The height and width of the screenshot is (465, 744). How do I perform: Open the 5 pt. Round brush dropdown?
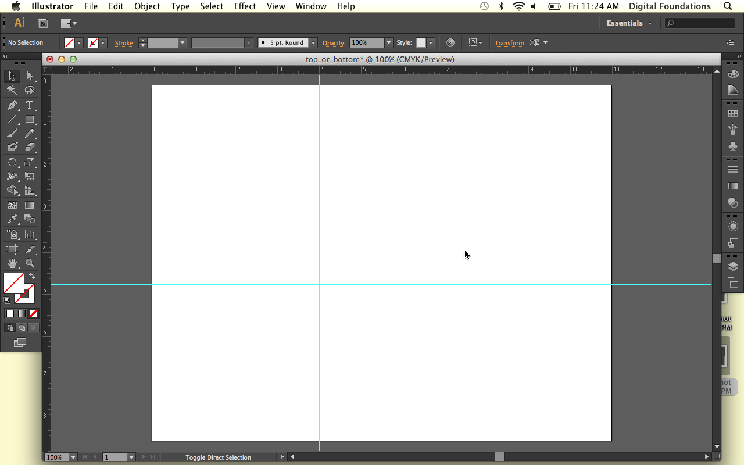313,43
